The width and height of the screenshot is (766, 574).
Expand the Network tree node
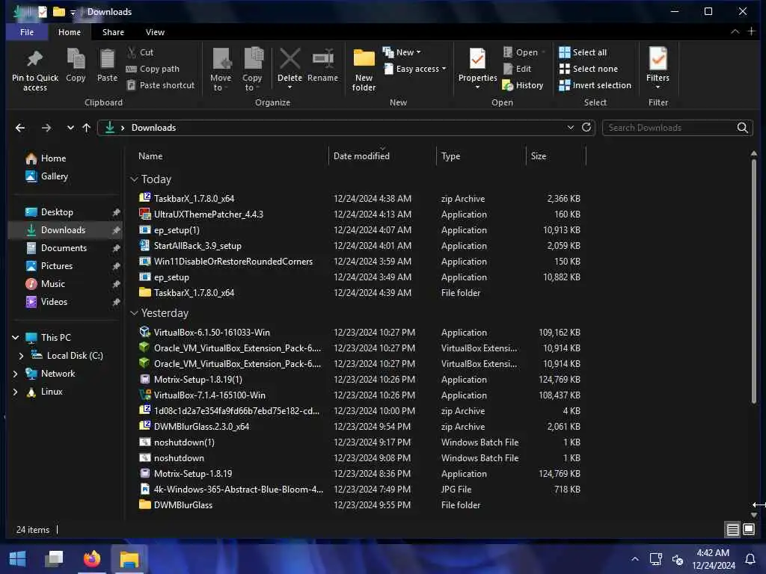click(x=16, y=374)
